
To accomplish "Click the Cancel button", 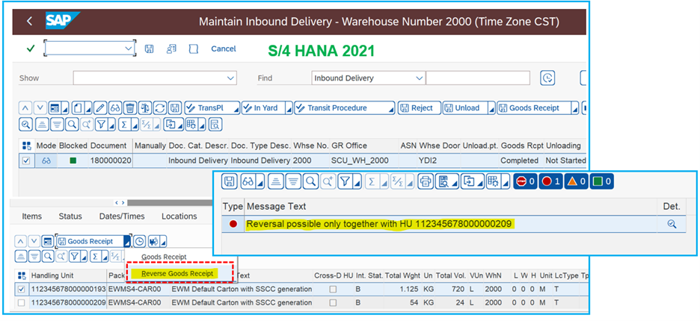I will pos(223,49).
